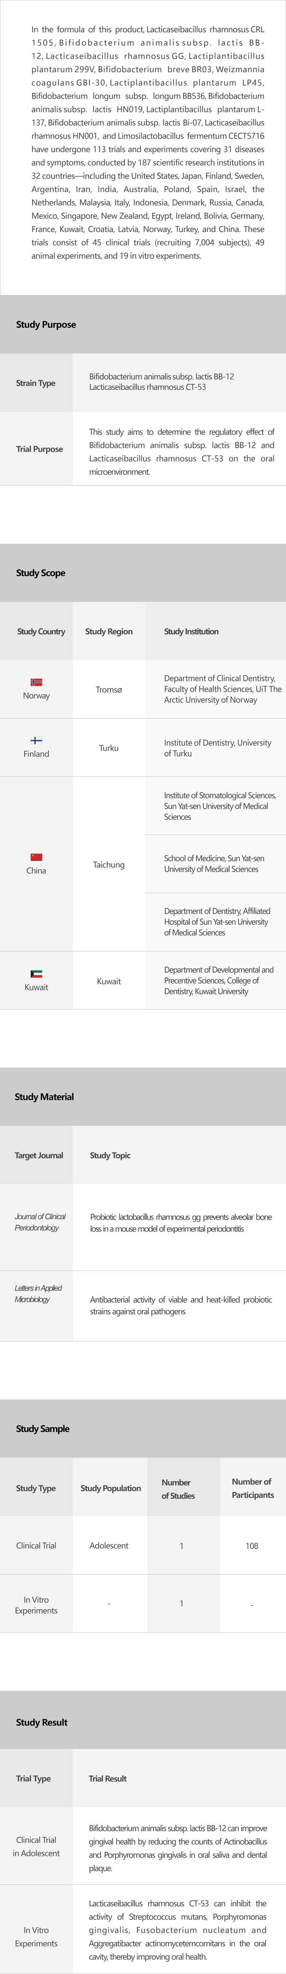Click the Norway flag icon
The height and width of the screenshot is (1974, 286).
(x=36, y=682)
